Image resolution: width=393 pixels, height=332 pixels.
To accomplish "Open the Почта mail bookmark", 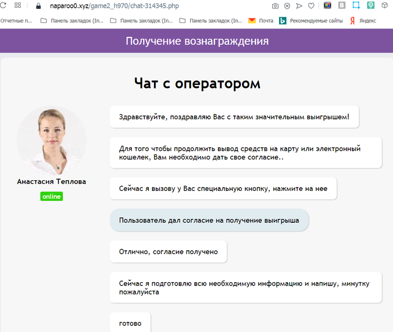I will coord(261,21).
